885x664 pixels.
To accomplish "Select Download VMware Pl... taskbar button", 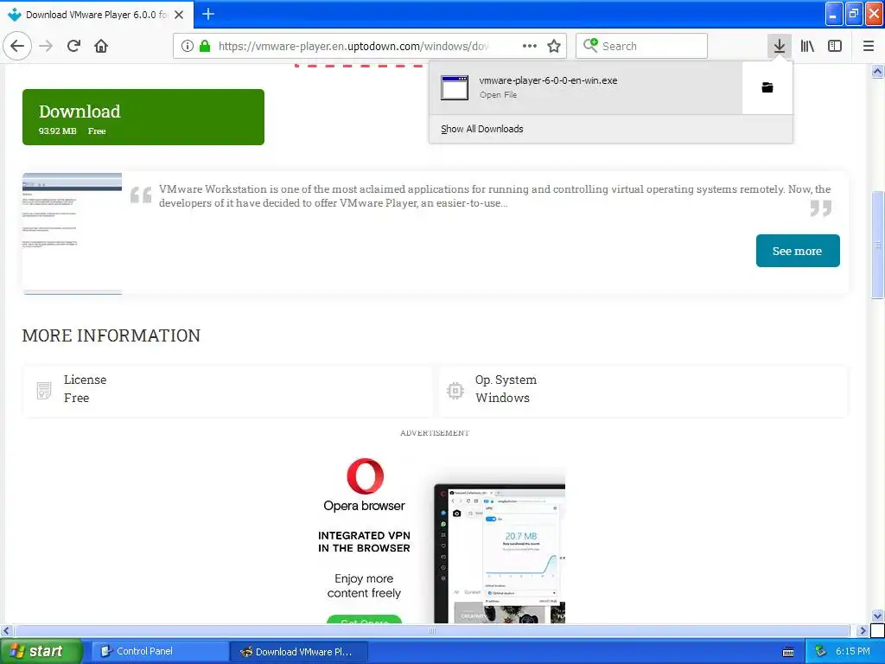I will [x=299, y=652].
